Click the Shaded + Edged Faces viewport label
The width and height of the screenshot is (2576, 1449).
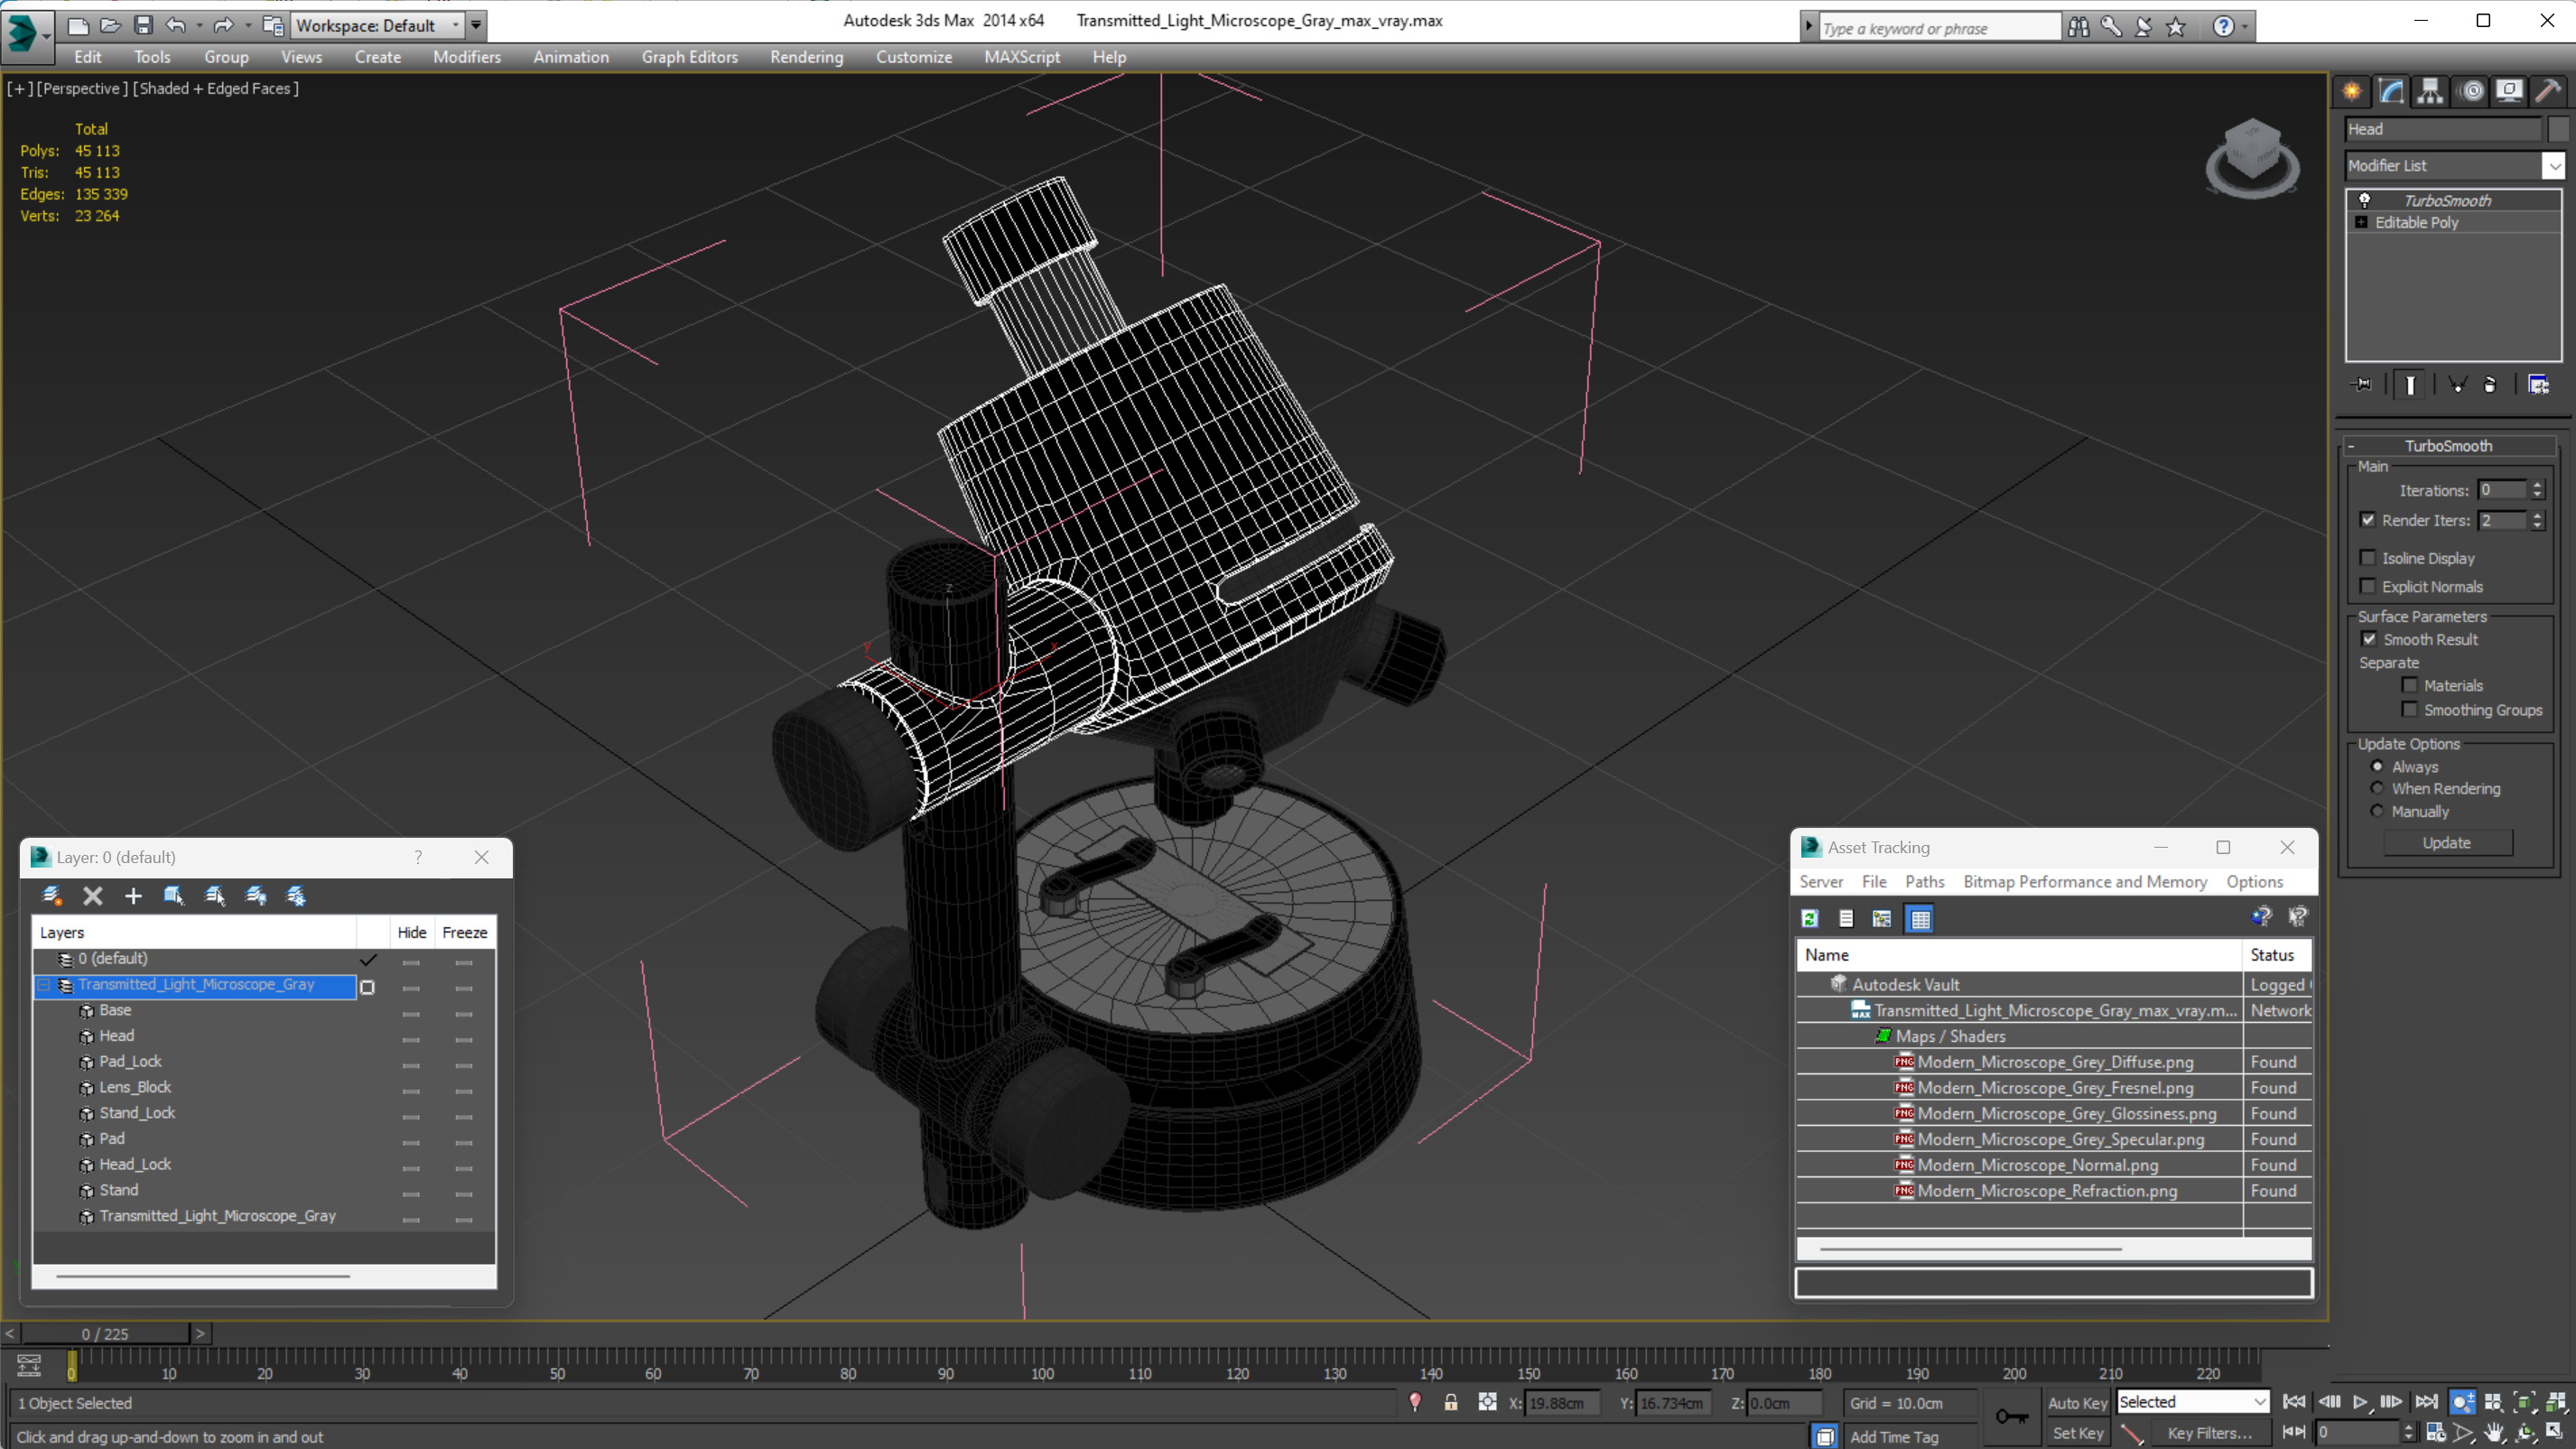215,88
